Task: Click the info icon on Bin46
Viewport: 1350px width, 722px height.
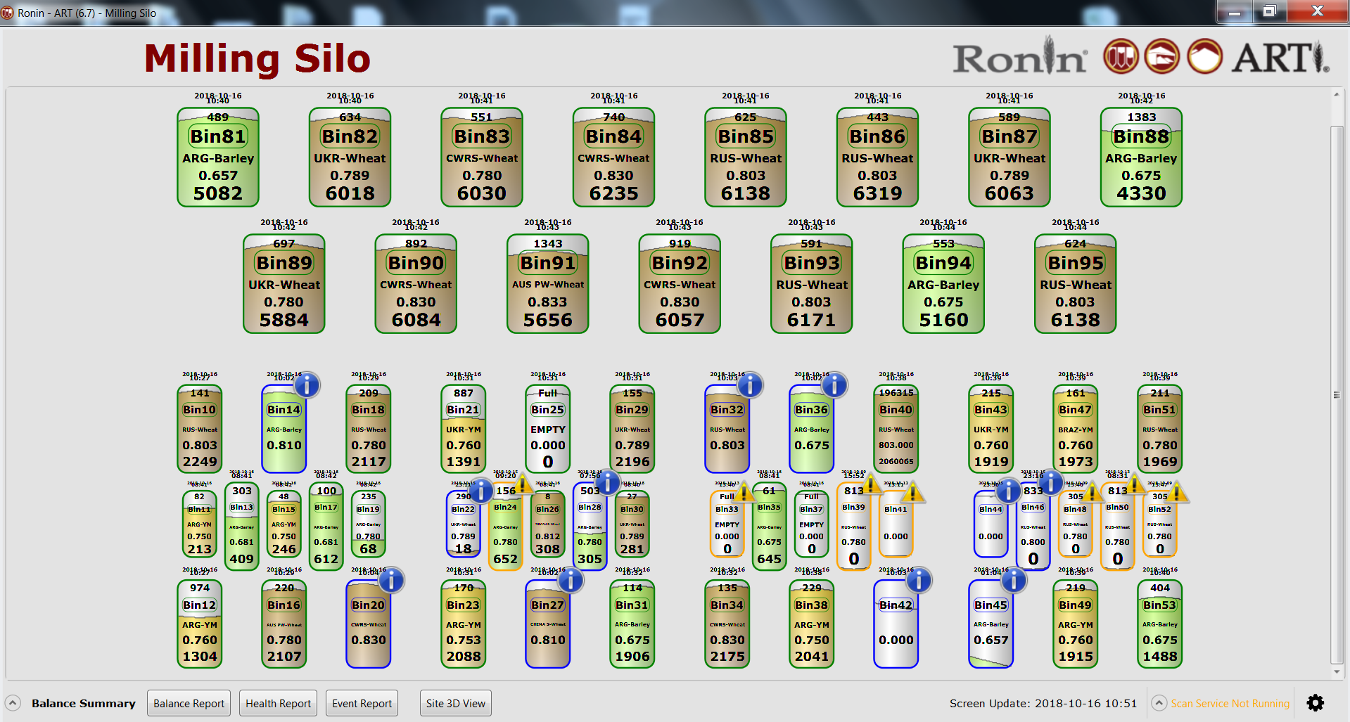Action: pyautogui.click(x=1050, y=482)
